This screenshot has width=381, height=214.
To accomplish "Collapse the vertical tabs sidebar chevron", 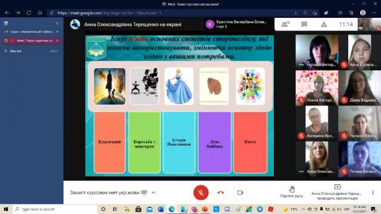I will pyautogui.click(x=57, y=23).
